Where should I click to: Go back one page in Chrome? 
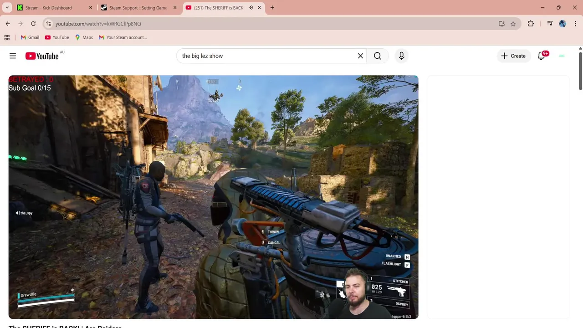(x=8, y=24)
